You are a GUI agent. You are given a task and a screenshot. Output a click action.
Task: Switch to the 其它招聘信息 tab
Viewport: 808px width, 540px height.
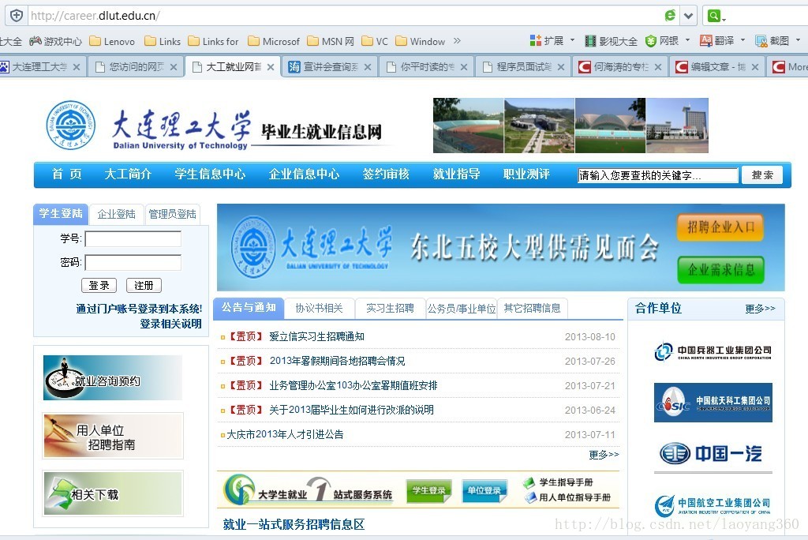pyautogui.click(x=533, y=309)
